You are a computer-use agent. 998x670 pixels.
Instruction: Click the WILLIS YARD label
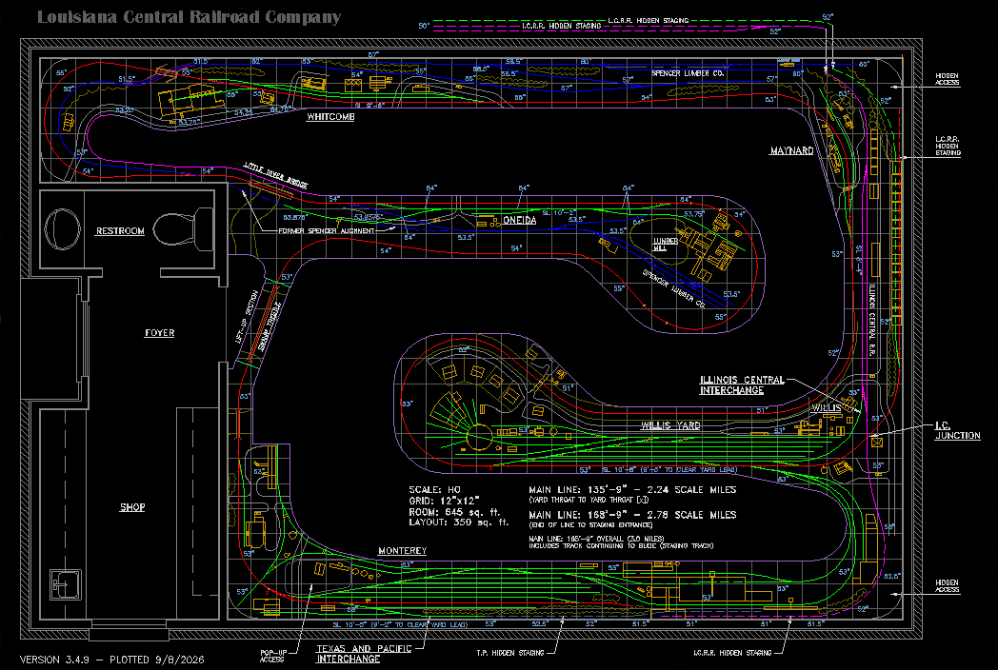670,425
